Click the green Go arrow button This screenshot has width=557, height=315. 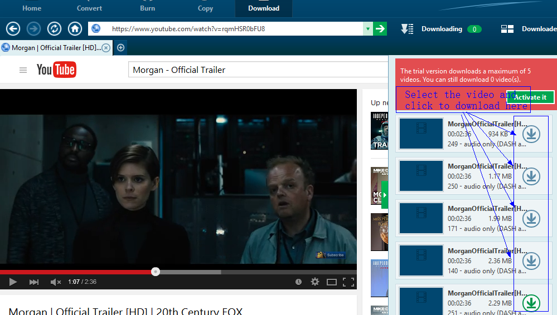pos(380,29)
